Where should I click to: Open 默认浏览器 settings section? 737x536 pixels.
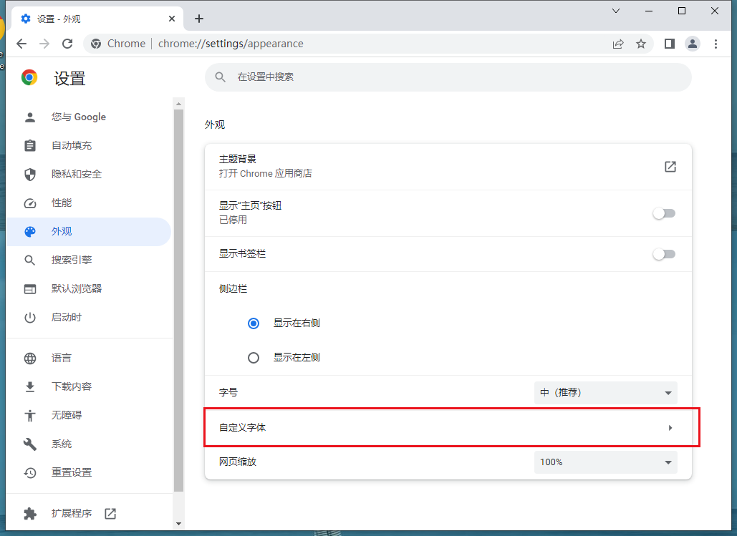(x=90, y=289)
